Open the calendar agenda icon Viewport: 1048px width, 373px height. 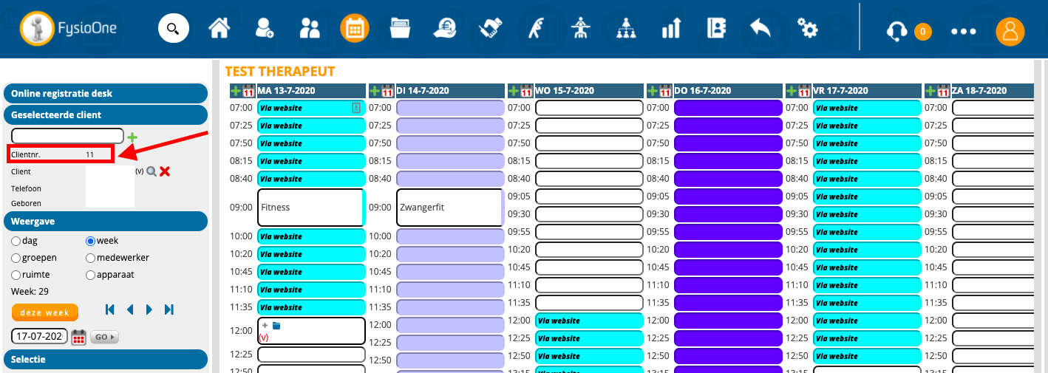pyautogui.click(x=355, y=29)
